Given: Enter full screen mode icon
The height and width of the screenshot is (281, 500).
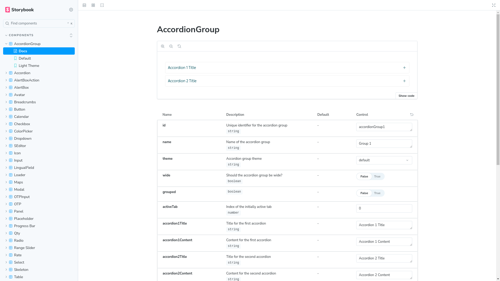Looking at the screenshot, I should (494, 5).
